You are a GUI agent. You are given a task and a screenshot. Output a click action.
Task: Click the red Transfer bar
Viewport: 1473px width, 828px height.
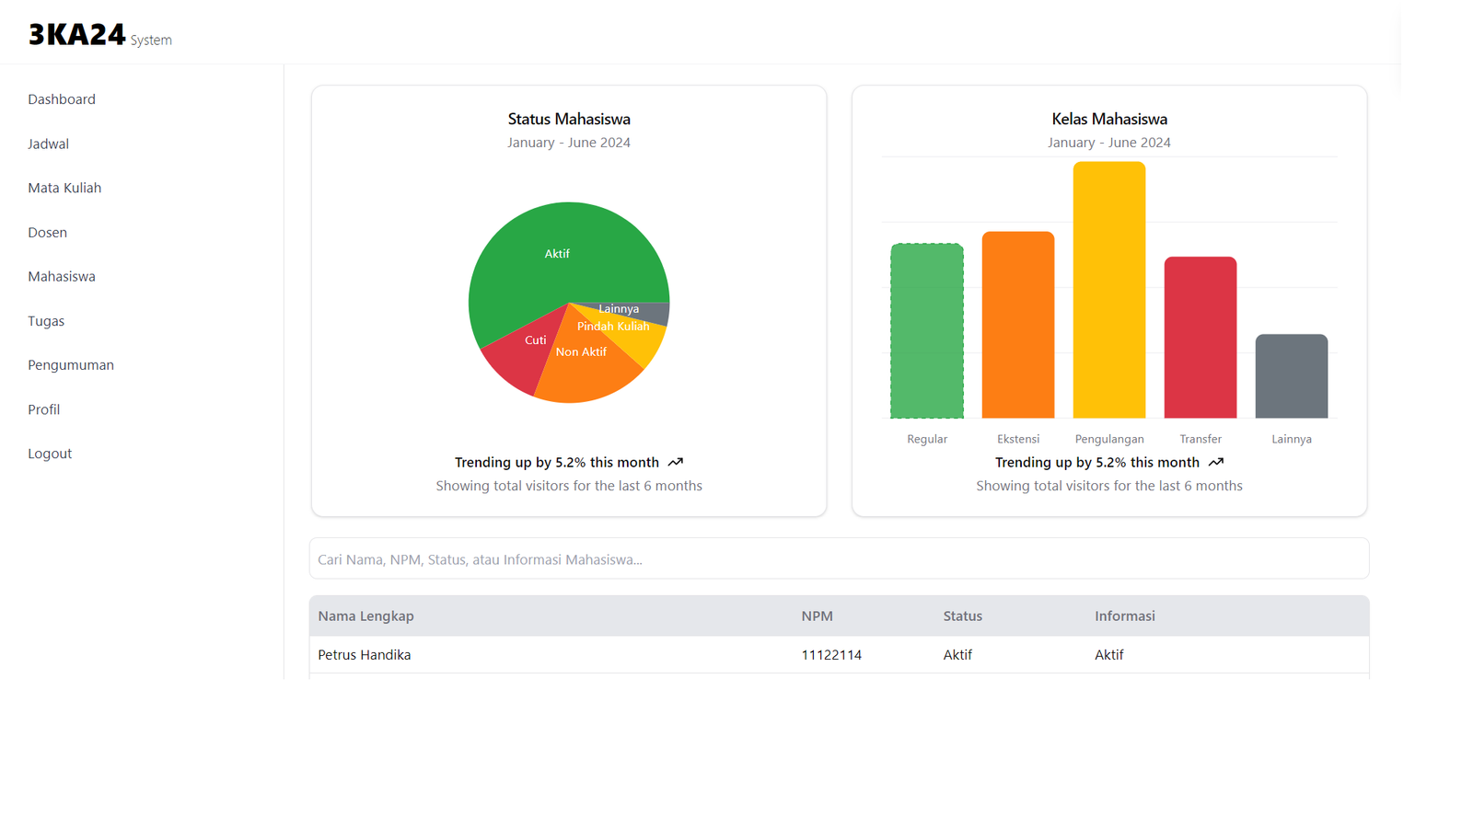[x=1200, y=338]
